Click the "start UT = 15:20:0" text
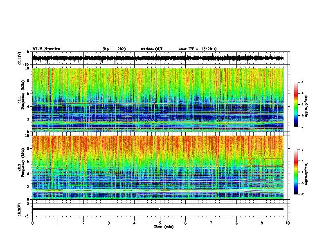This screenshot has height=250, width=324. click(198, 49)
